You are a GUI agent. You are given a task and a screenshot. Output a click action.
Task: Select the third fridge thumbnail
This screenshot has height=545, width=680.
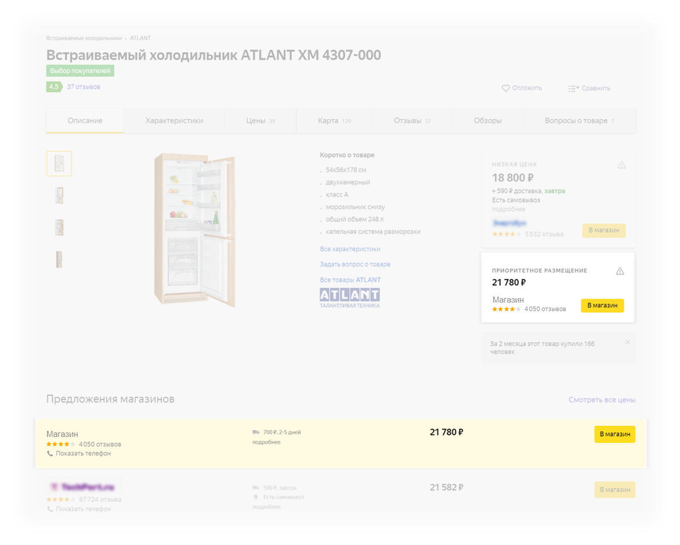[59, 227]
